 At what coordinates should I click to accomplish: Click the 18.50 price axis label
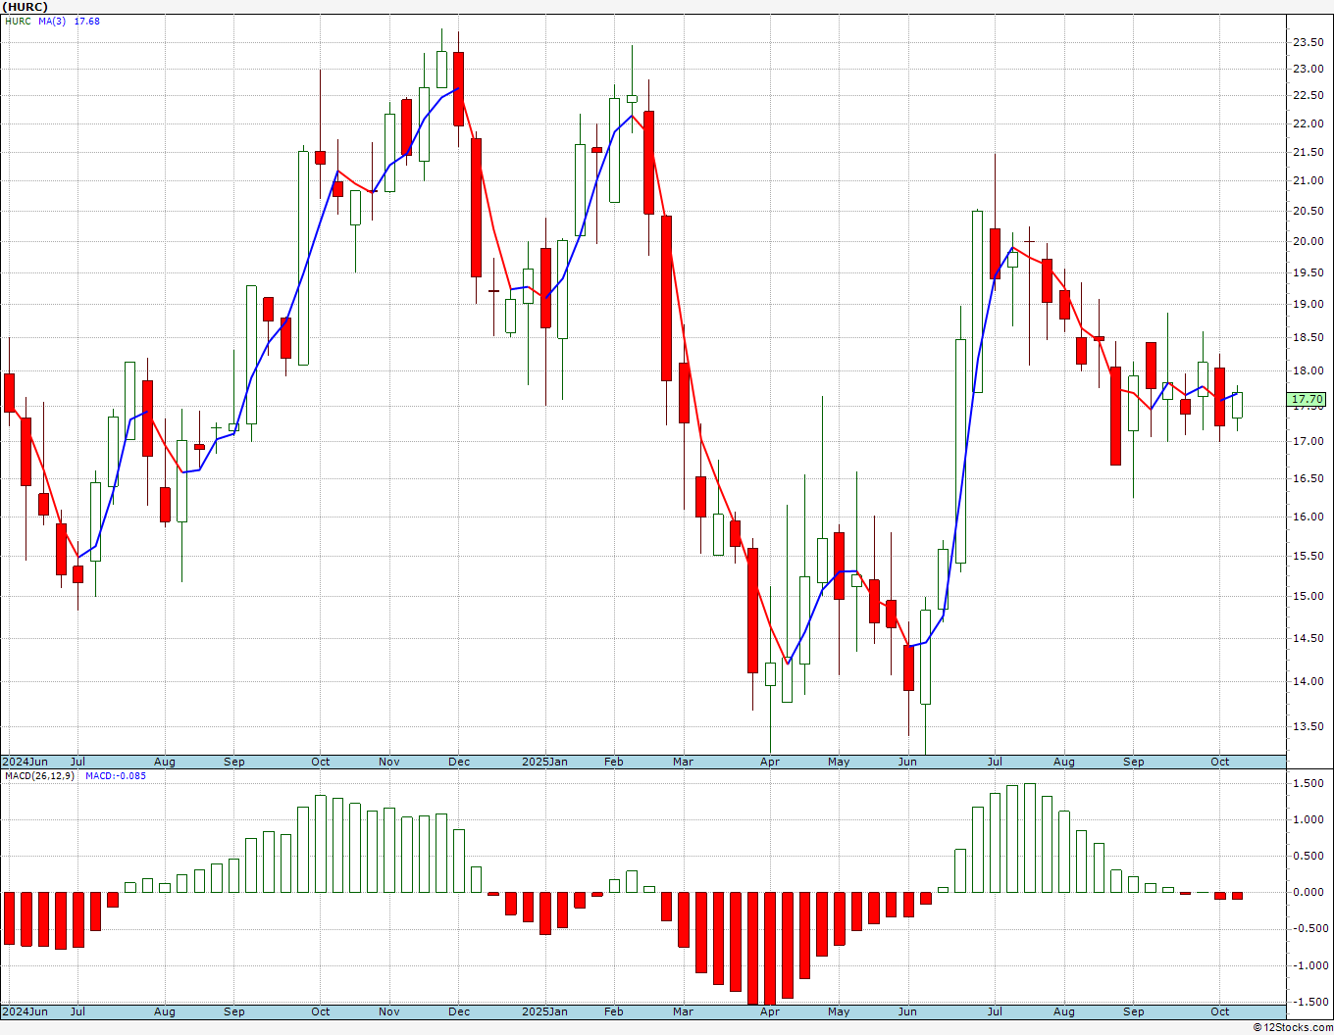(x=1308, y=337)
